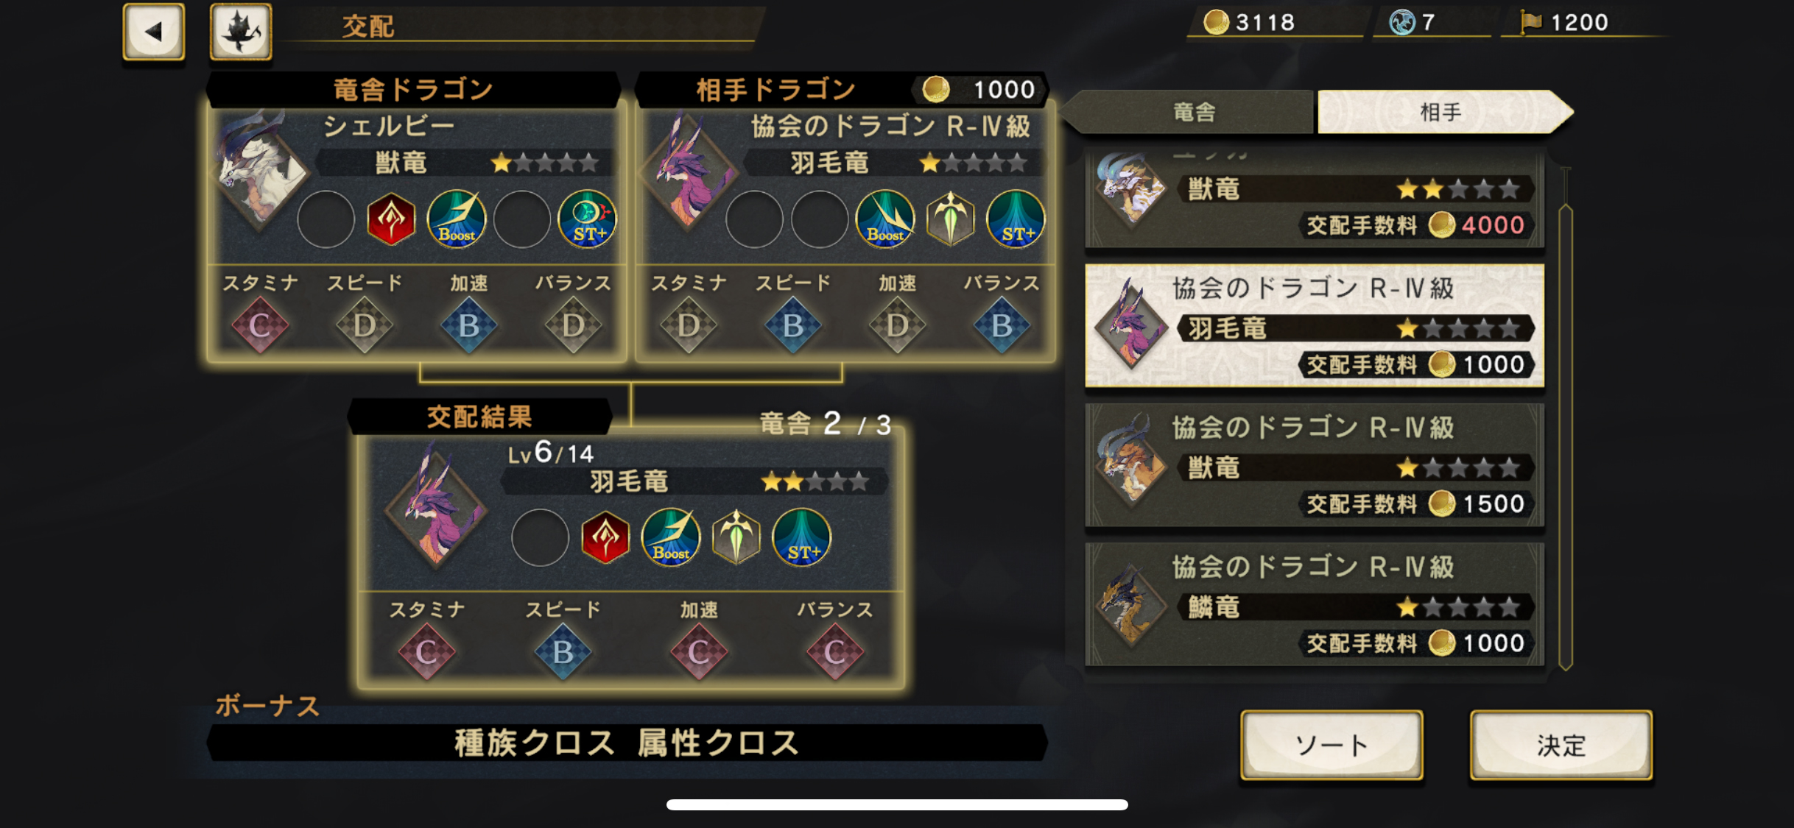
Task: Open the dragon emblem menu icon
Action: 241,32
